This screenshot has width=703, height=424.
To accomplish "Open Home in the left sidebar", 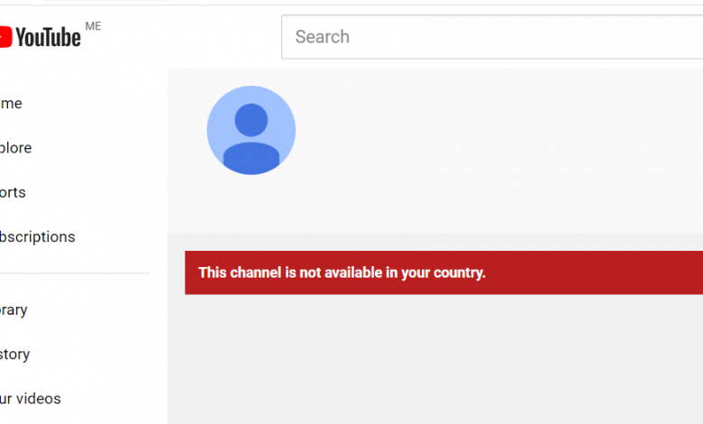I will click(x=11, y=103).
